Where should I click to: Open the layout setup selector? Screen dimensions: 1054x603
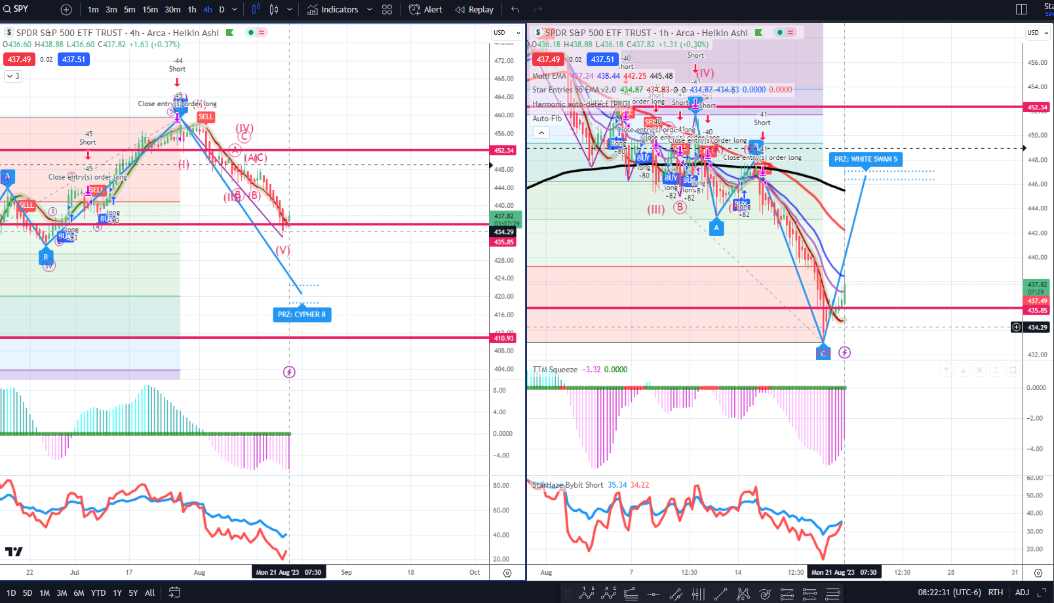(x=1021, y=10)
